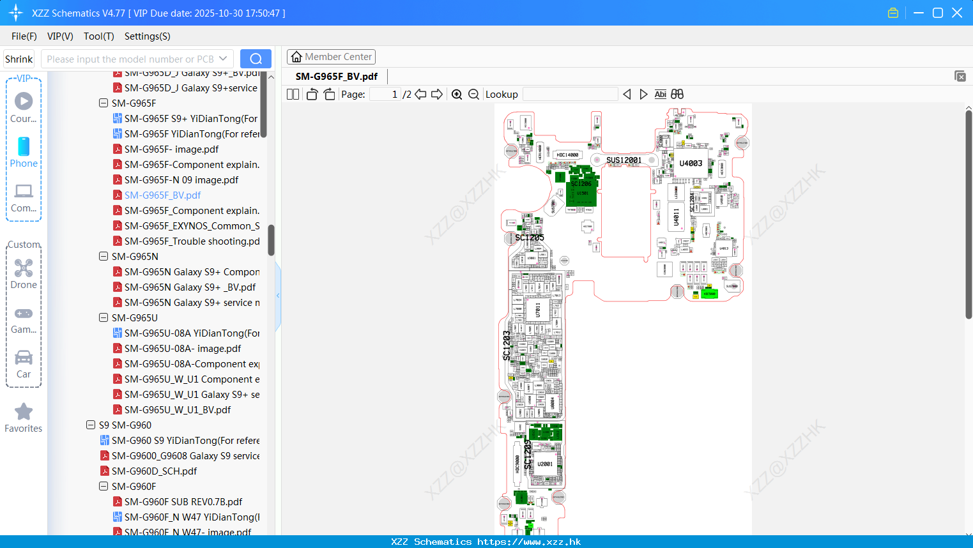The height and width of the screenshot is (548, 973).
Task: Open the Settings(S) menu
Action: click(x=148, y=36)
